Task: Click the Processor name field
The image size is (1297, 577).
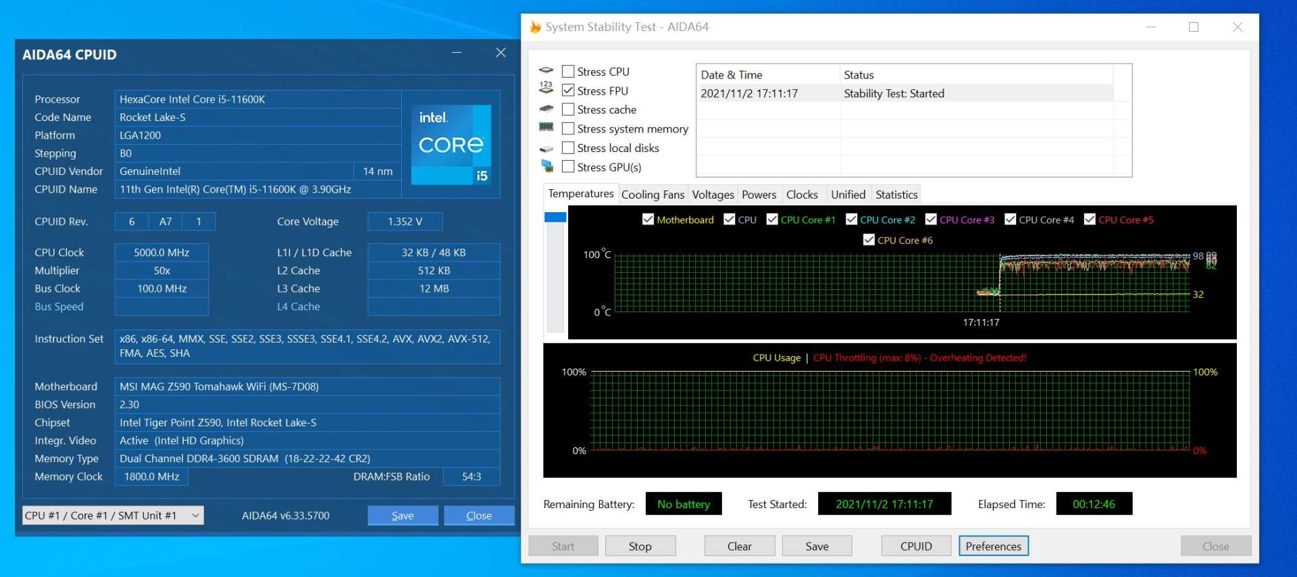Action: tap(257, 99)
